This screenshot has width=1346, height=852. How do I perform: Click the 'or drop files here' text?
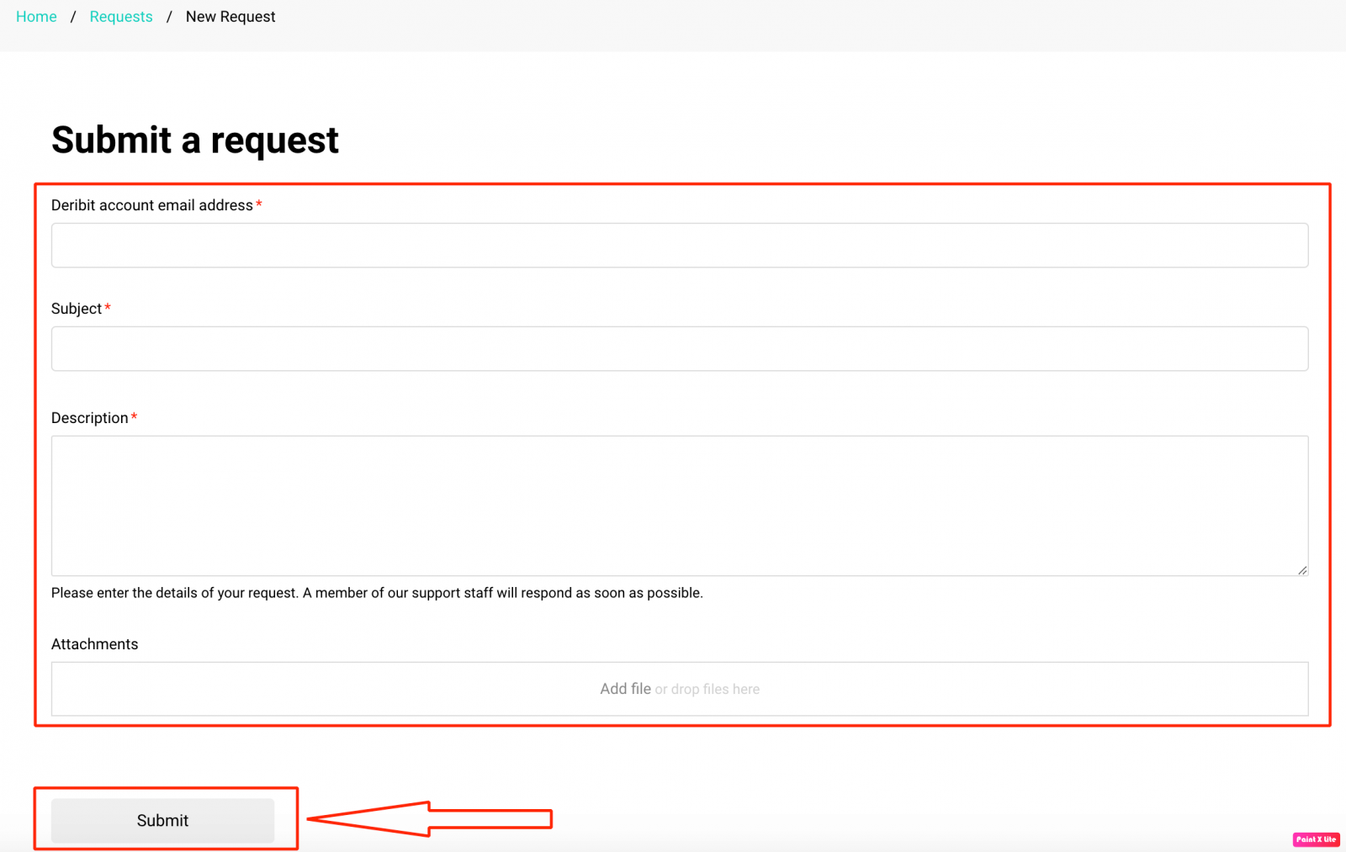tap(707, 690)
